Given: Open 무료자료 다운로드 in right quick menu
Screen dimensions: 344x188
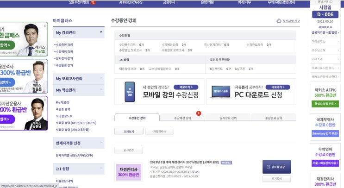Looking at the screenshot, I should [325, 68].
